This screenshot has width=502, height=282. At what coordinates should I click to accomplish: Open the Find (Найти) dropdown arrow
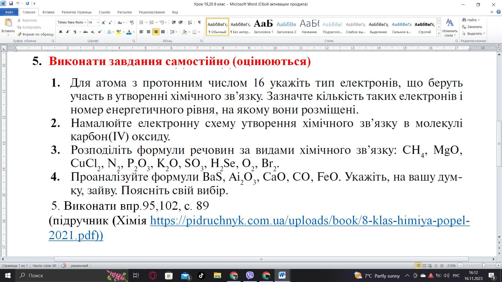tap(479, 20)
